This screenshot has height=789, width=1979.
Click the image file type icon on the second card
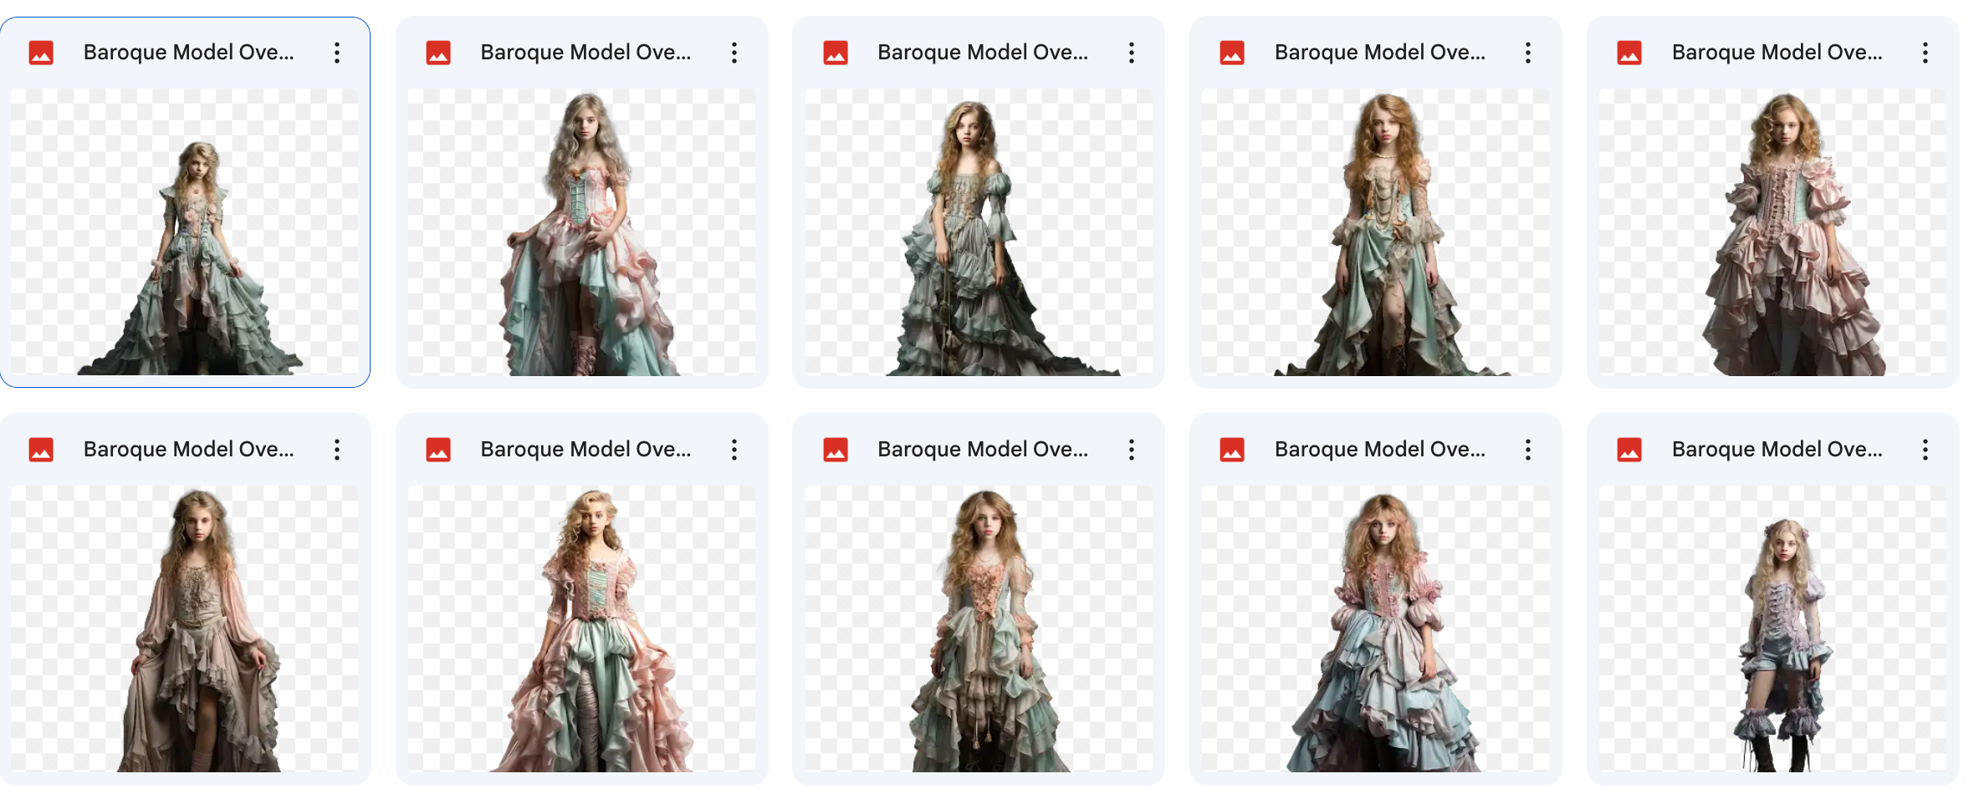(439, 52)
